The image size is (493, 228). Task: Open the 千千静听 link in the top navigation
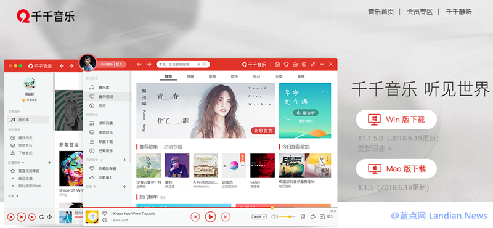458,12
